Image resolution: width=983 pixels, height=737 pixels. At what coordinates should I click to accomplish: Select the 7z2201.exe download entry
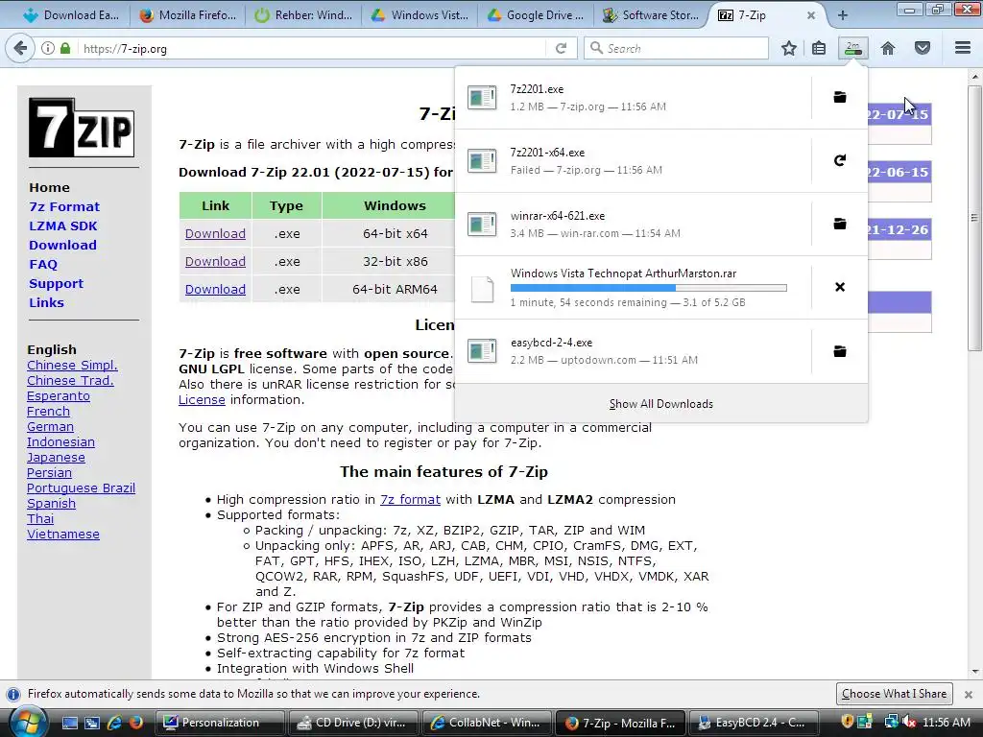coord(634,97)
